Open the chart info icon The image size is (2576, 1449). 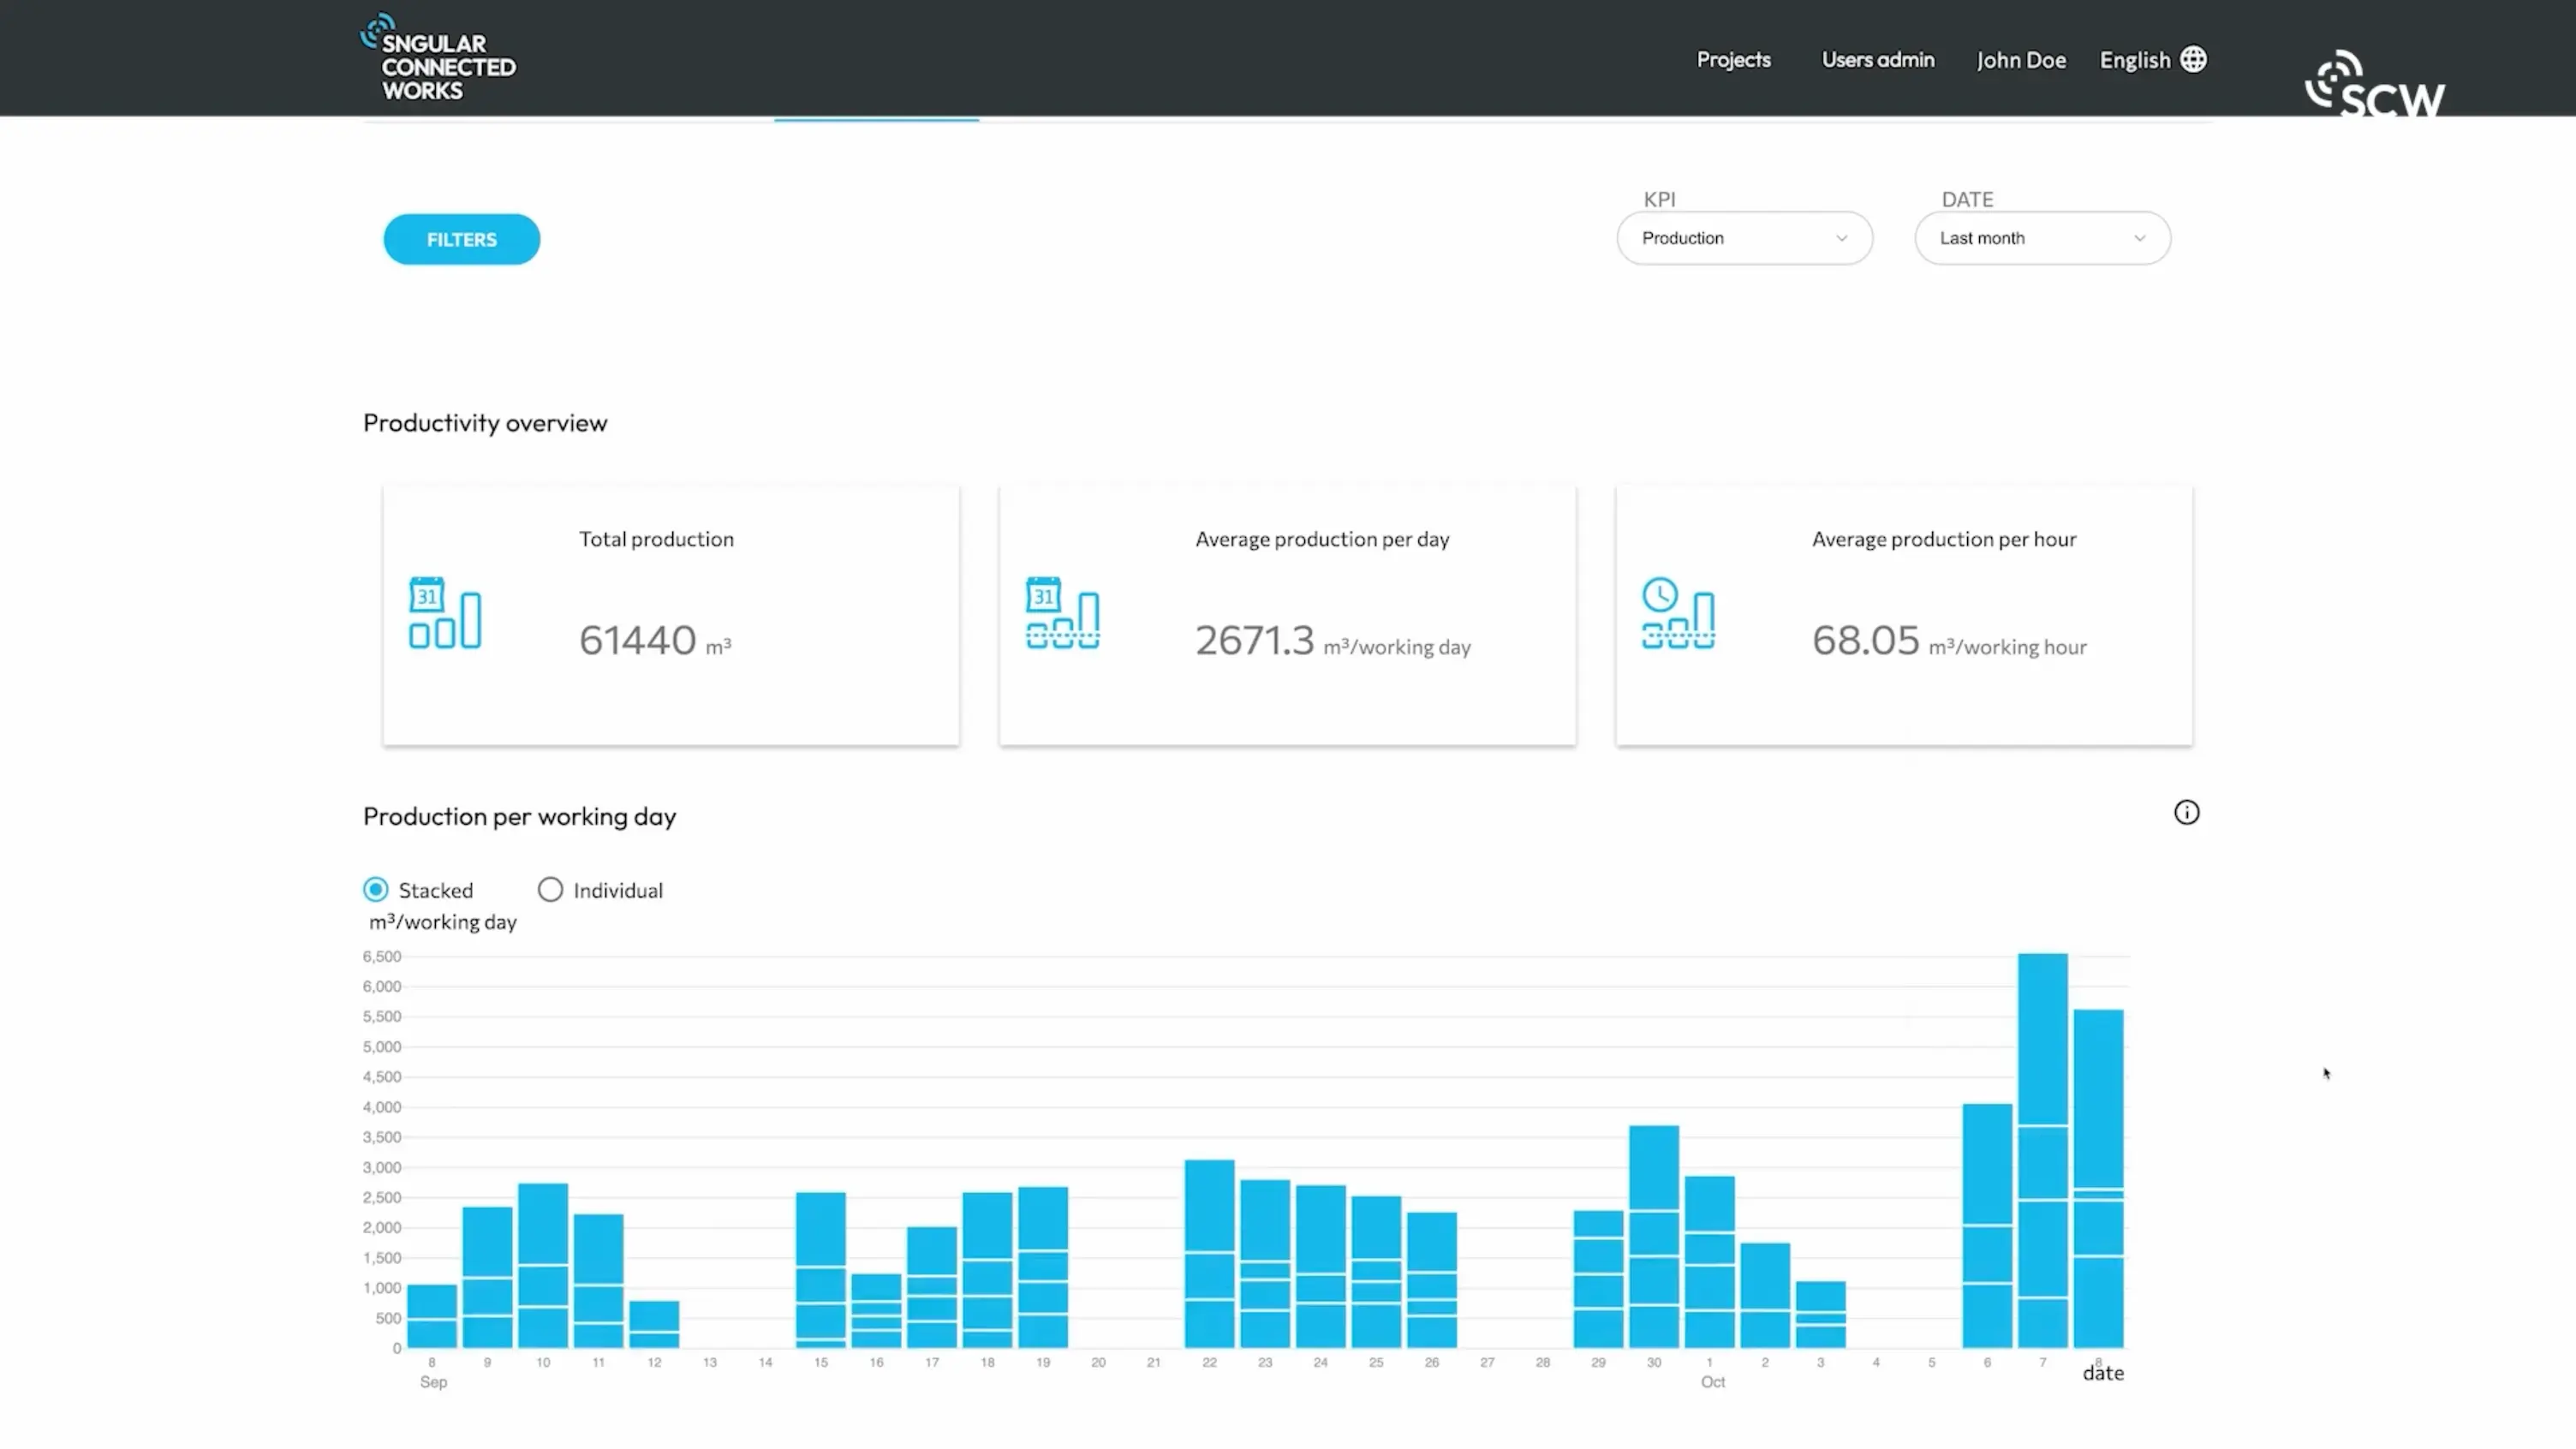click(x=2186, y=812)
